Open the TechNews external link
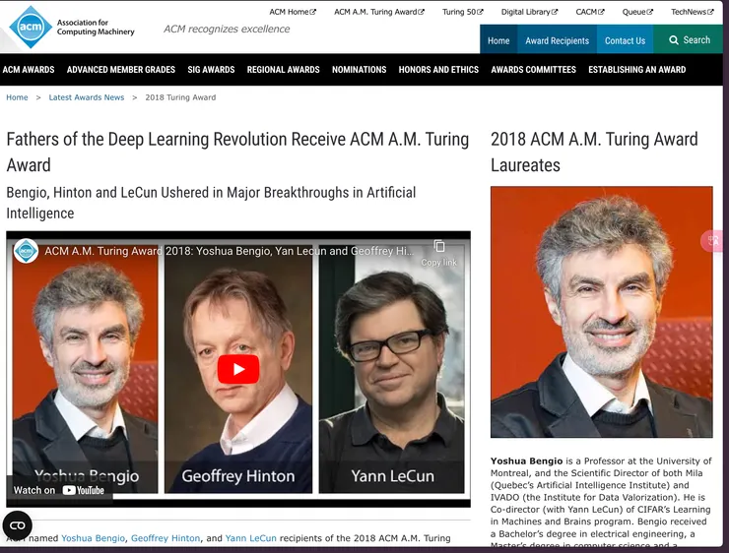729x553 pixels. [x=692, y=12]
